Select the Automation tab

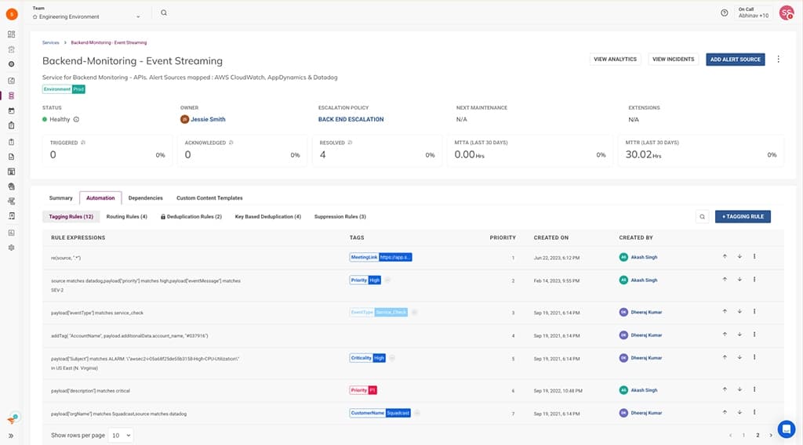[100, 198]
